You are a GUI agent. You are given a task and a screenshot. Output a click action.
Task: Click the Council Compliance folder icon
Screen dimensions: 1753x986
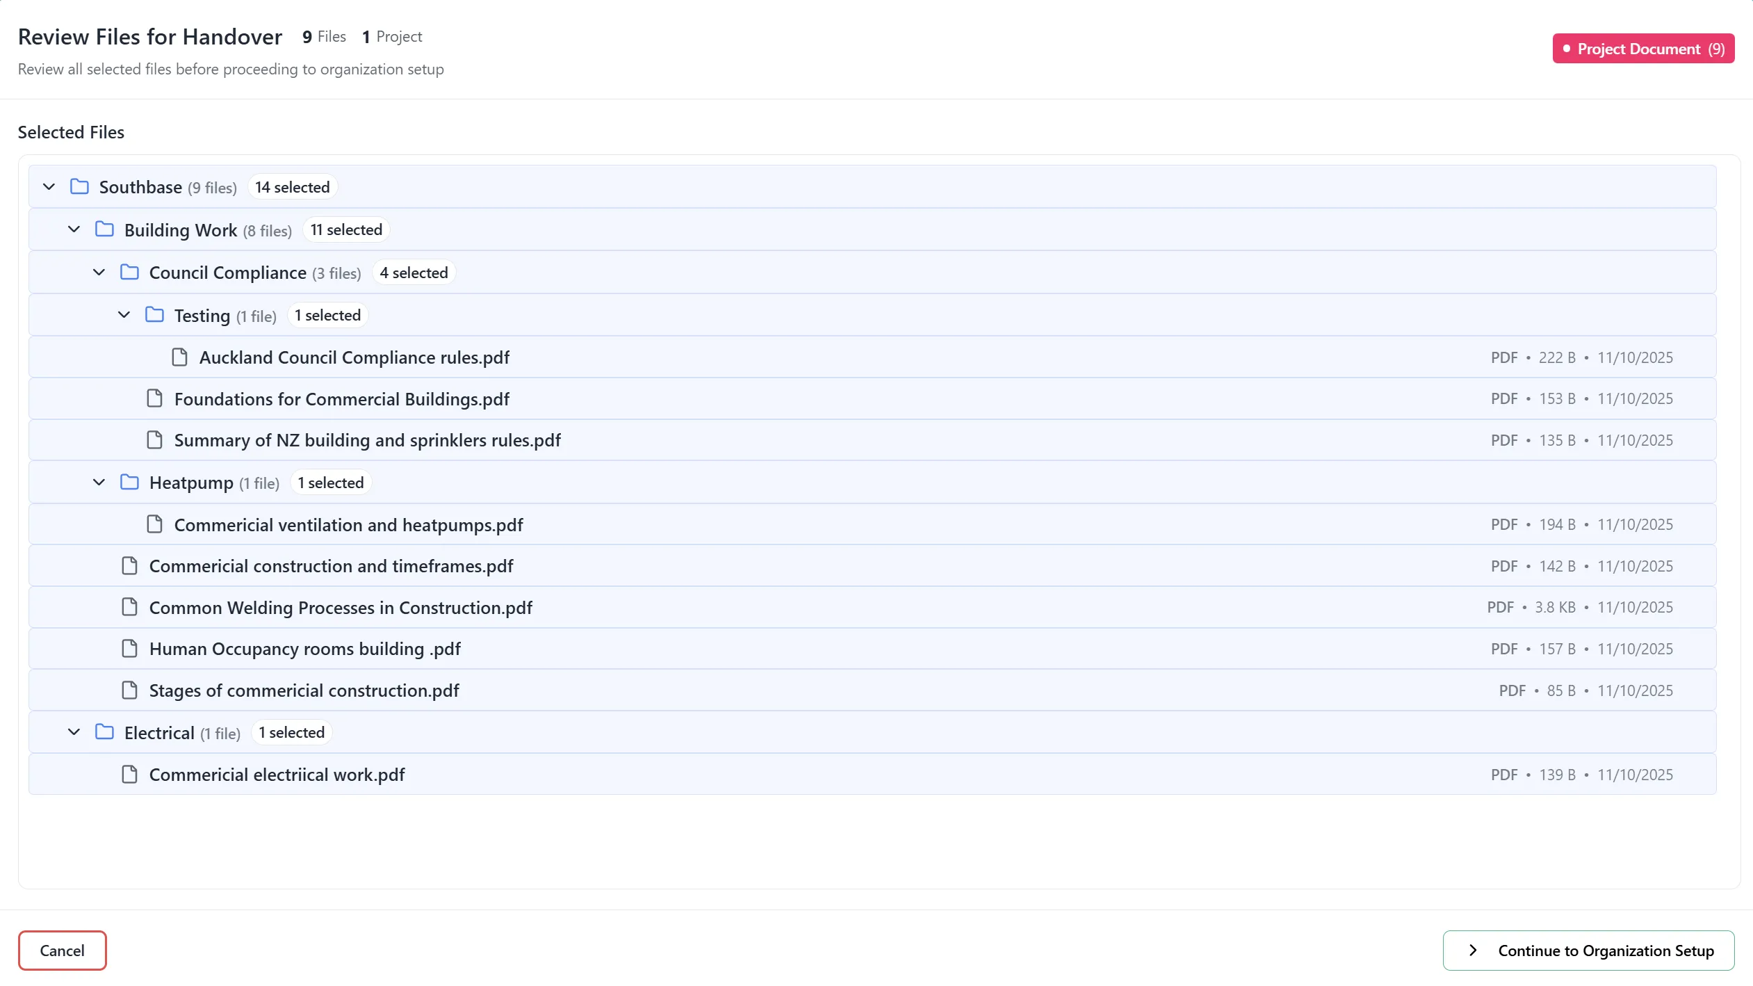point(129,272)
